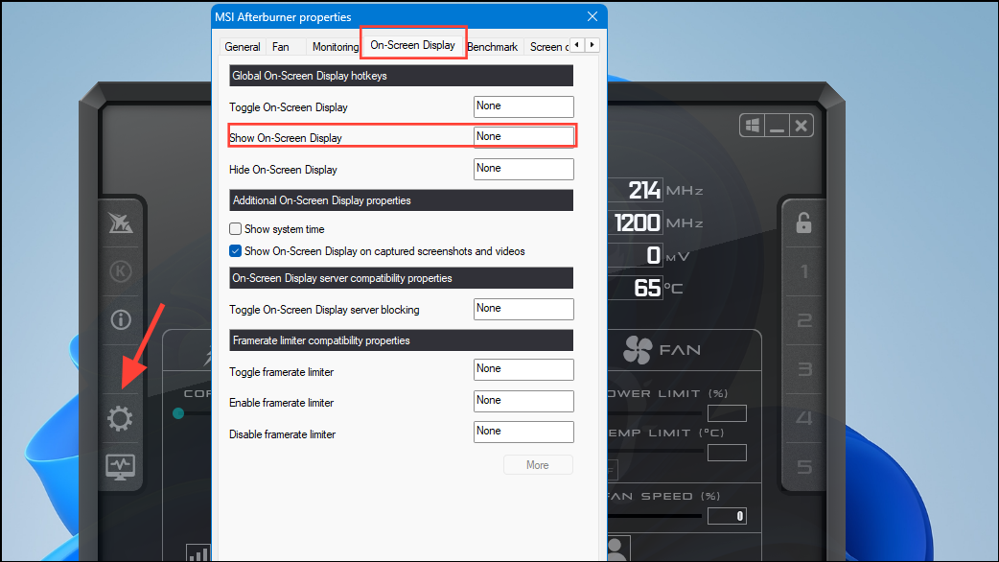
Task: Click the core clock slider handle
Action: pyautogui.click(x=178, y=413)
